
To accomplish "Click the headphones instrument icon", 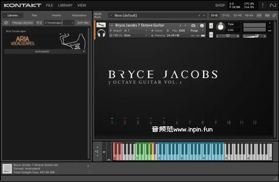I will 101,33.
